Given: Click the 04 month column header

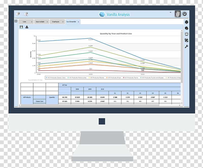Looking at the screenshot, I should point(153,93).
